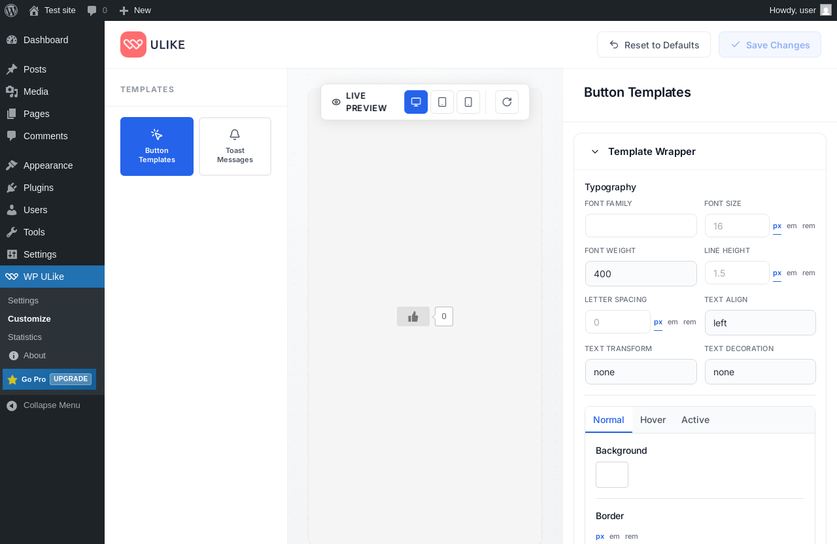Open the Font Family selector
Screen dimensions: 837x544
tap(641, 226)
